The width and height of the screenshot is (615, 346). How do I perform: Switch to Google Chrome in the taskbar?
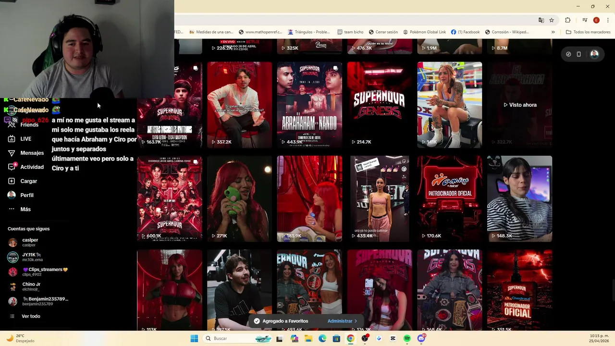tap(351, 338)
